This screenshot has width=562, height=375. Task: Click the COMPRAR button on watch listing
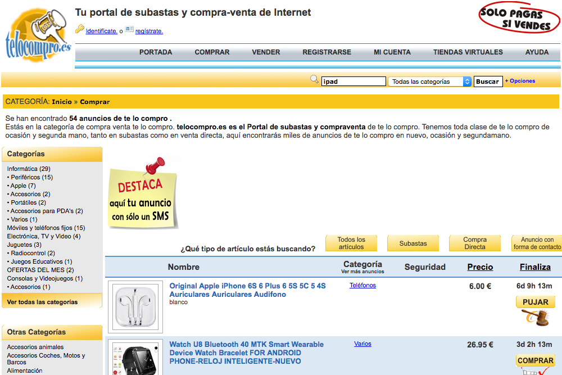tap(536, 360)
